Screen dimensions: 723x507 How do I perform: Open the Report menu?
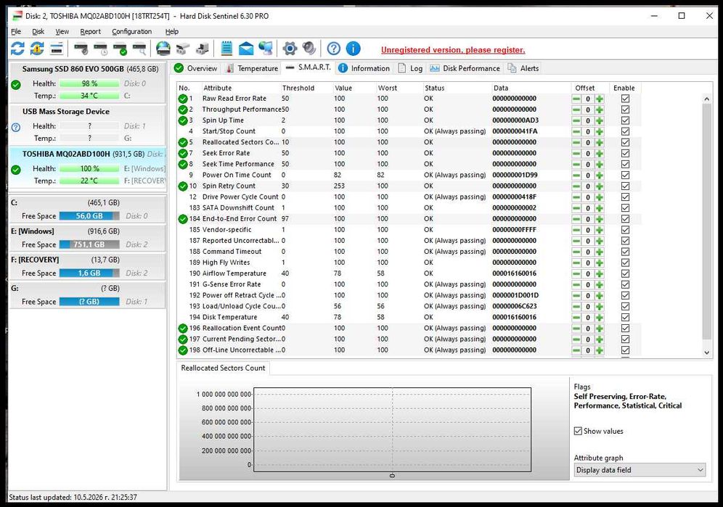click(x=90, y=32)
